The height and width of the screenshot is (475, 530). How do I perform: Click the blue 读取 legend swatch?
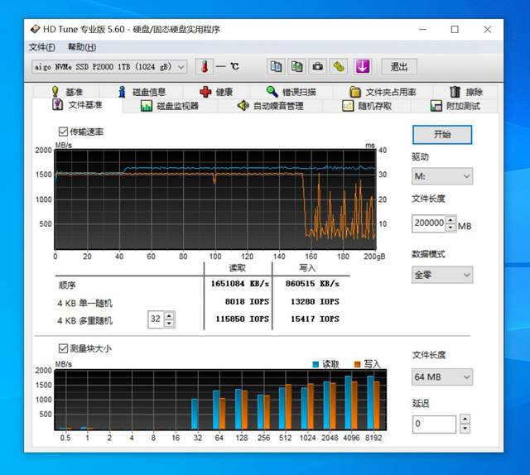click(316, 364)
